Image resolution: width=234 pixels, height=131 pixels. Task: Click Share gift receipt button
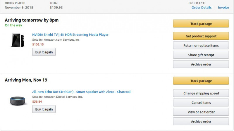click(201, 55)
